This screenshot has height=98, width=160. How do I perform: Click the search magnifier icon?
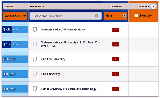point(97,16)
